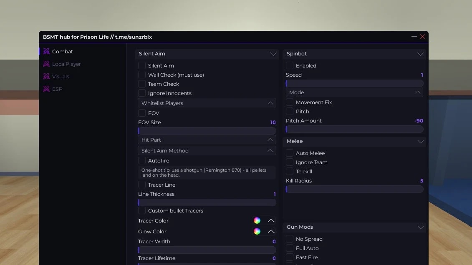This screenshot has width=472, height=265.
Task: Open the Silent Aim Method dropdown
Action: (x=207, y=150)
